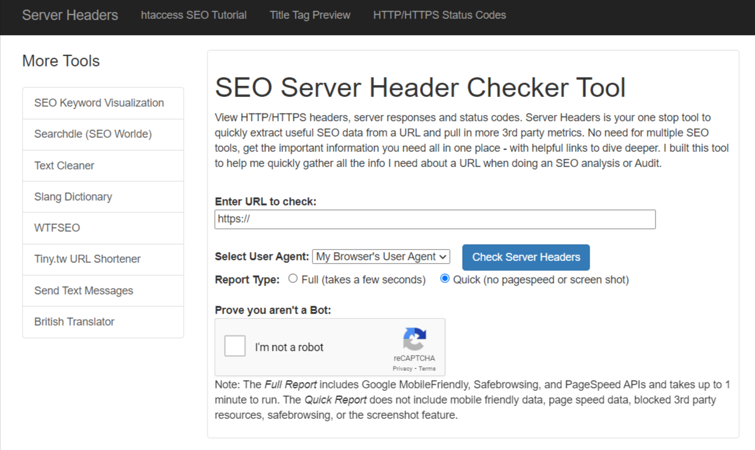
Task: Open the Title Tag Preview page
Action: 309,15
